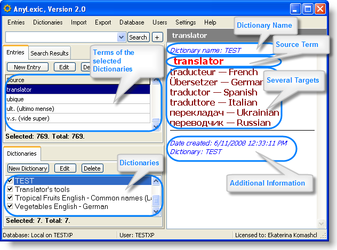Open the Users menu
Viewport: 337px width, 250px height.
159,22
